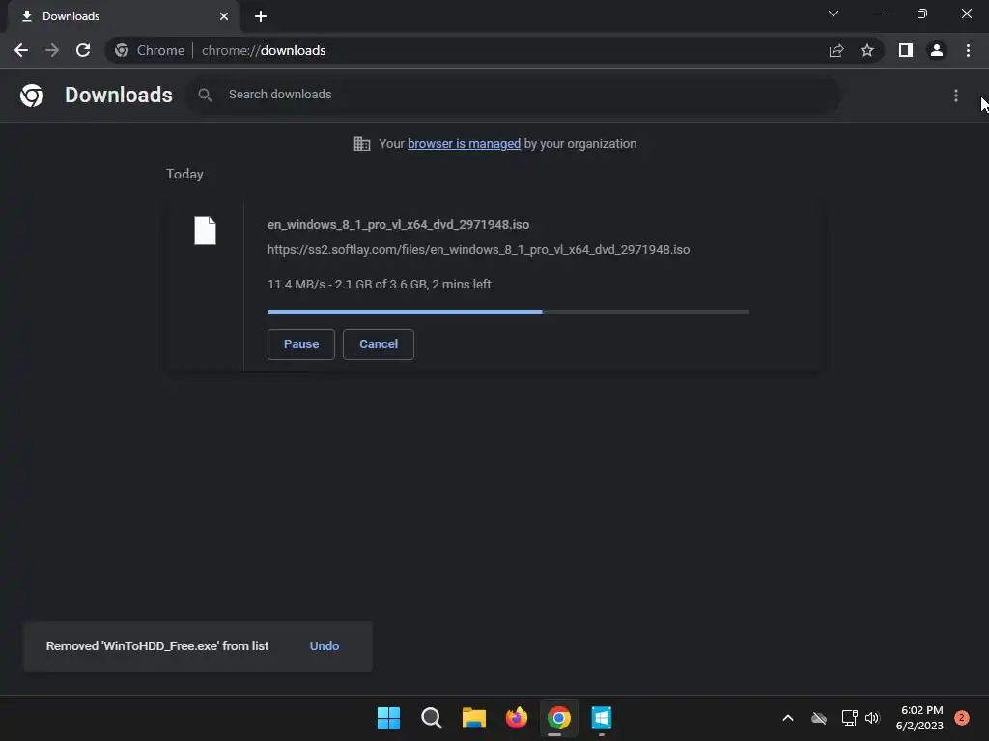Share this page using the share icon
Screen dimensions: 989x741
coord(836,50)
